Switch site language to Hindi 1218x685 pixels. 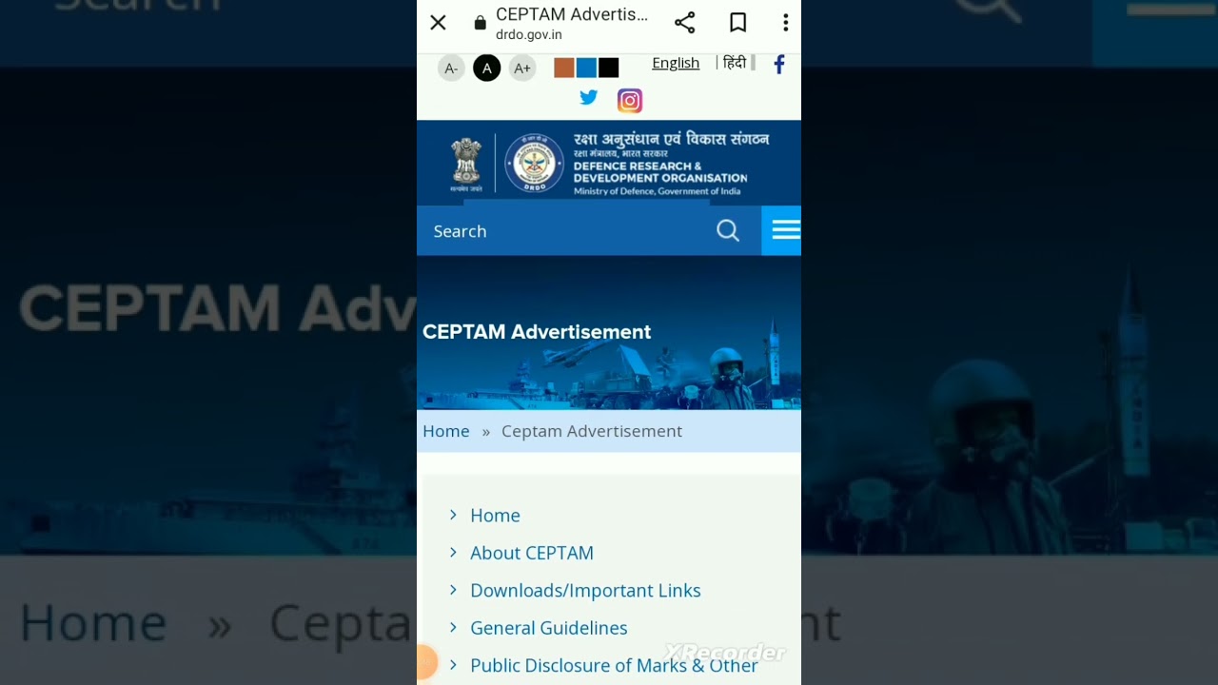tap(734, 63)
